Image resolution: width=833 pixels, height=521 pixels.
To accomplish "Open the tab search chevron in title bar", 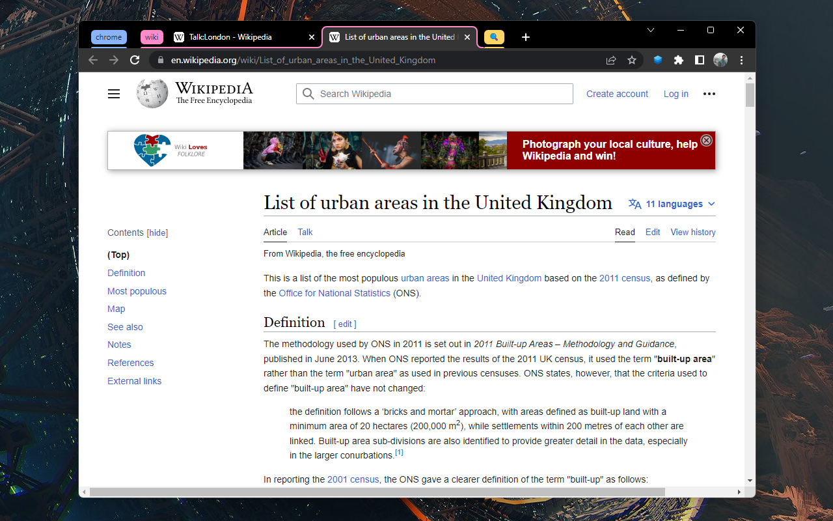I will (651, 30).
